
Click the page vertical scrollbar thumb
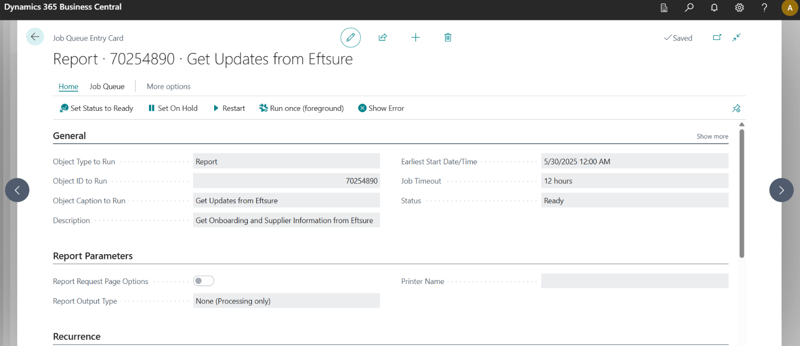point(742,193)
